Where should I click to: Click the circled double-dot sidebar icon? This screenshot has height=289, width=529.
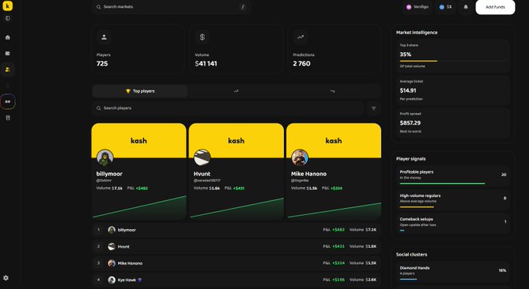[8, 102]
